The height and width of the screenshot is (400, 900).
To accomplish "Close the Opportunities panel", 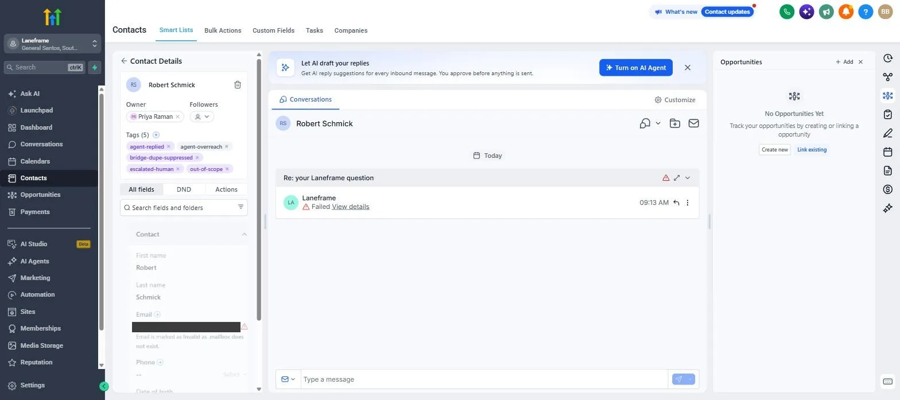I will click(860, 62).
